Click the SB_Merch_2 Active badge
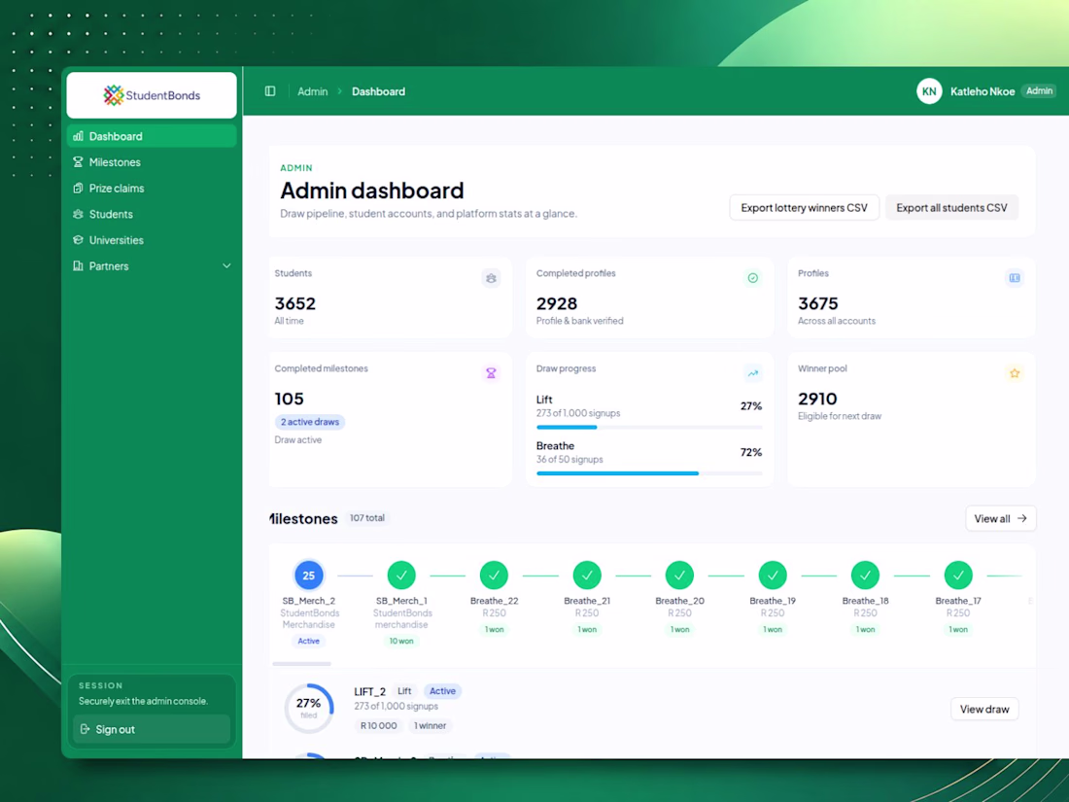Image resolution: width=1069 pixels, height=802 pixels. tap(308, 641)
